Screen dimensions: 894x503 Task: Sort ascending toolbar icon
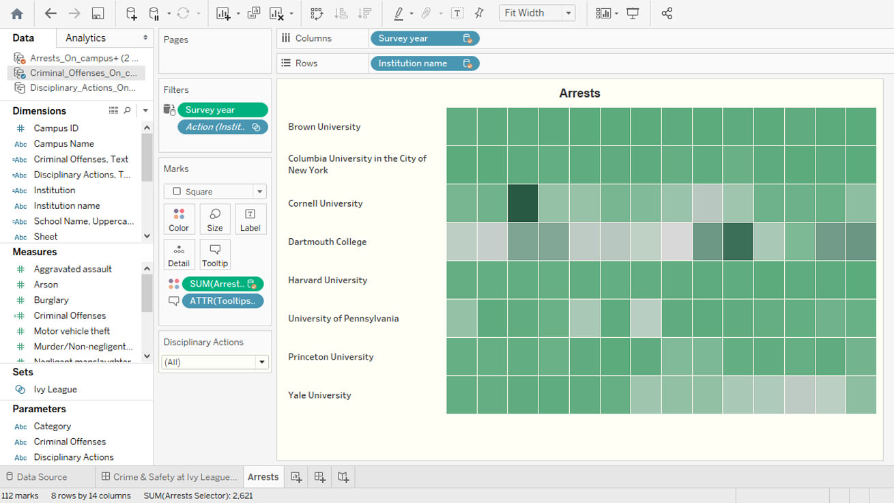tap(341, 13)
